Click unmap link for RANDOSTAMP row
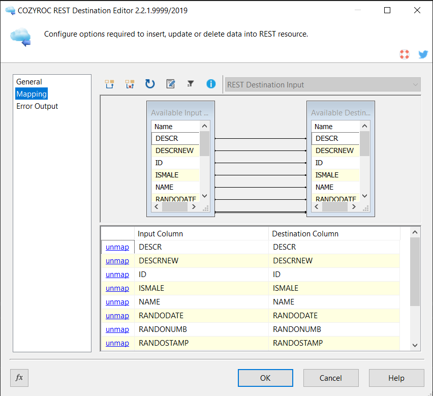This screenshot has width=433, height=396. pyautogui.click(x=117, y=343)
